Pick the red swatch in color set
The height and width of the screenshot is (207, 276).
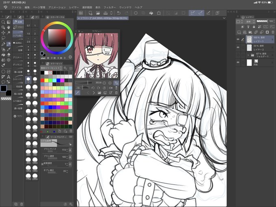click(x=43, y=80)
